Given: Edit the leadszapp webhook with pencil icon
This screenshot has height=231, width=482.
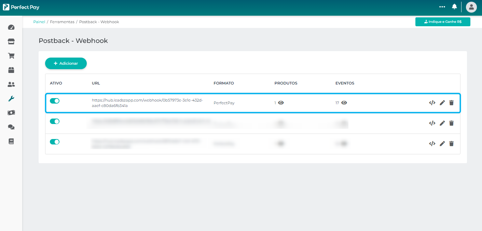Looking at the screenshot, I should click(x=442, y=103).
